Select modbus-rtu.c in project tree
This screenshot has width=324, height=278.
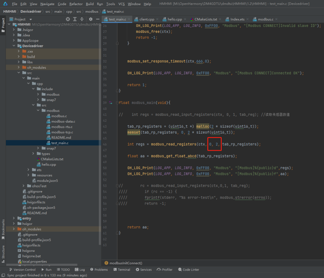(x=62, y=127)
